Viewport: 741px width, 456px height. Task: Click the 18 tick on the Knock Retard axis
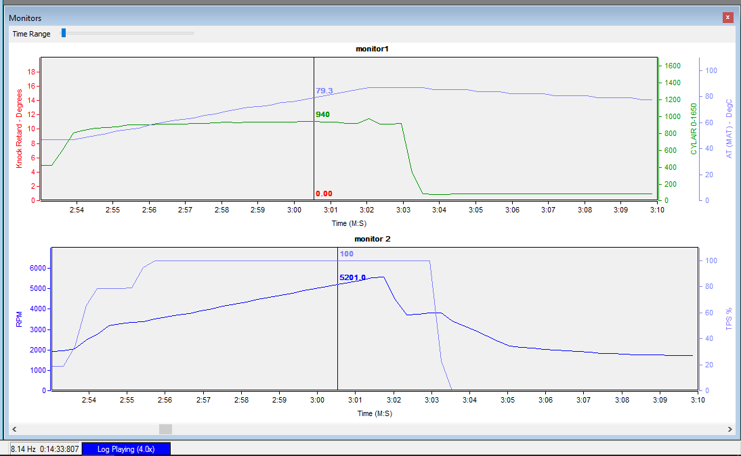pyautogui.click(x=32, y=72)
